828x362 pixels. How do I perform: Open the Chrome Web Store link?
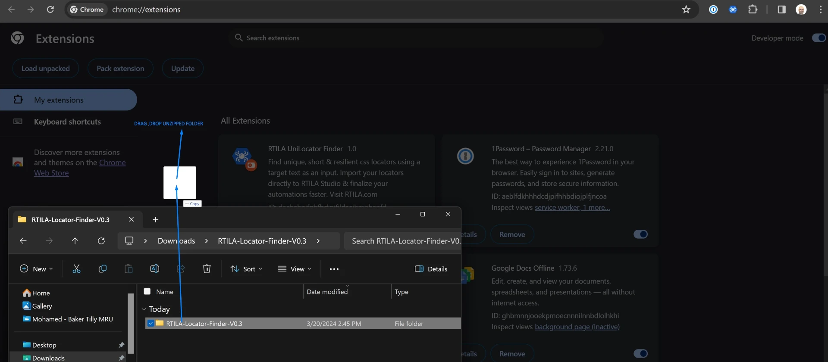point(80,168)
